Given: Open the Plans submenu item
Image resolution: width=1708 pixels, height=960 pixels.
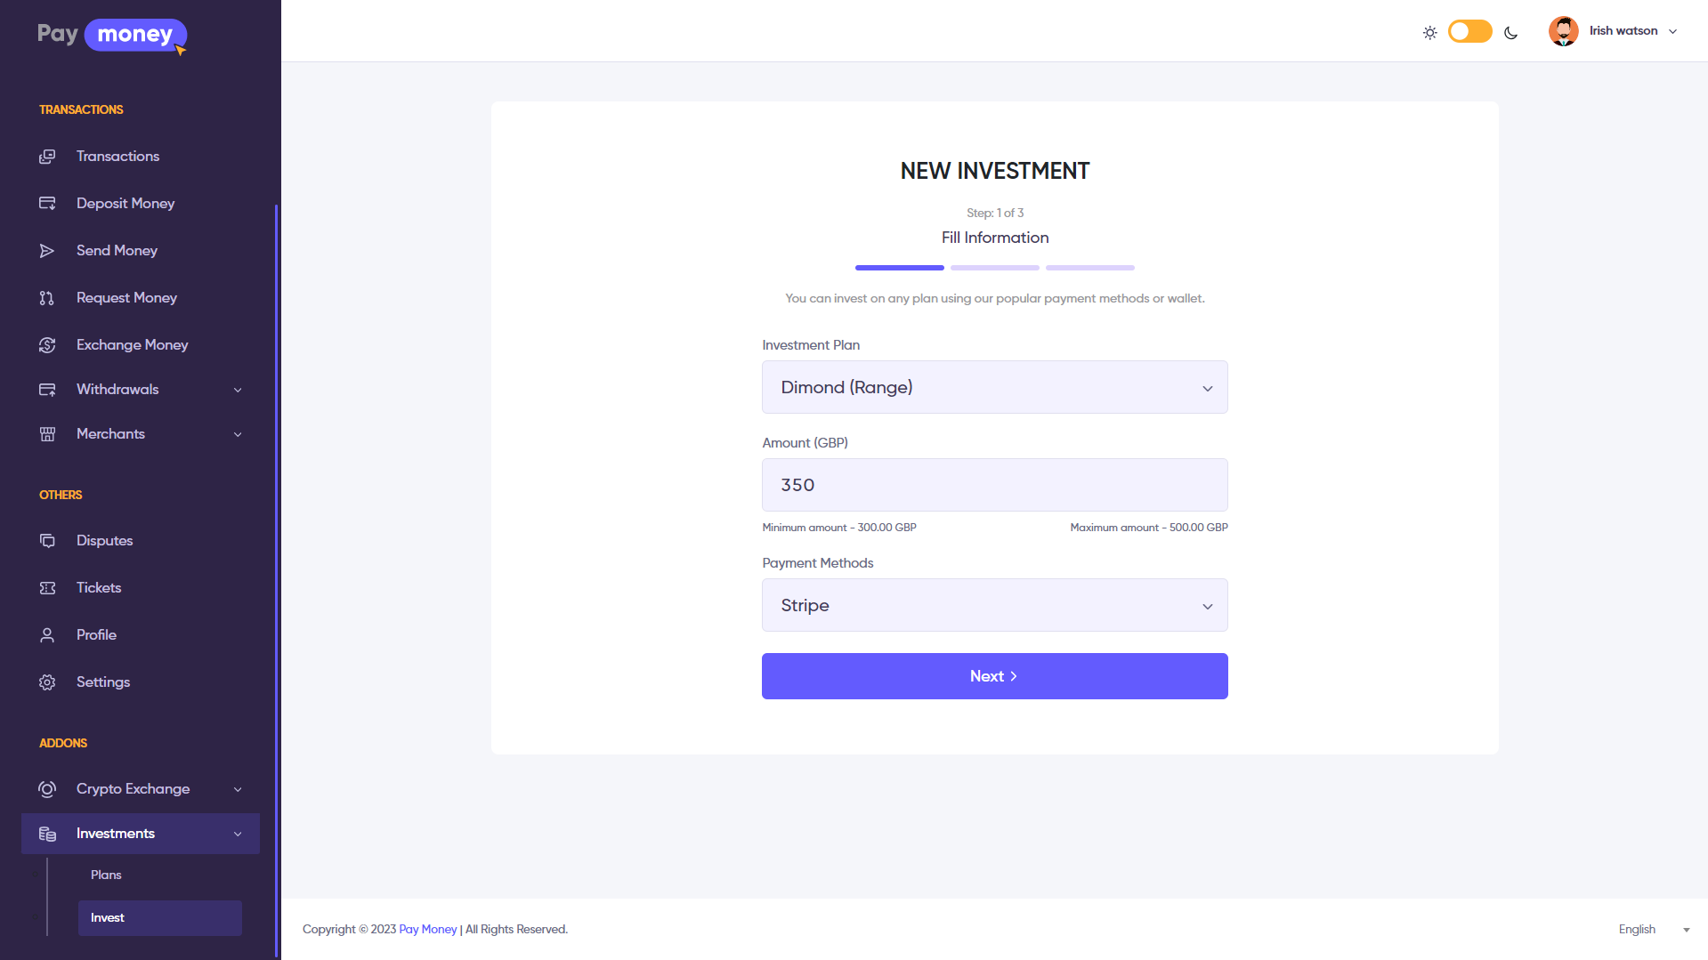Looking at the screenshot, I should click(x=106, y=875).
